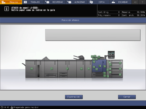The image size is (146, 109).
Task: Click the control panel thumbnail on the machine
Action: (x=111, y=55)
